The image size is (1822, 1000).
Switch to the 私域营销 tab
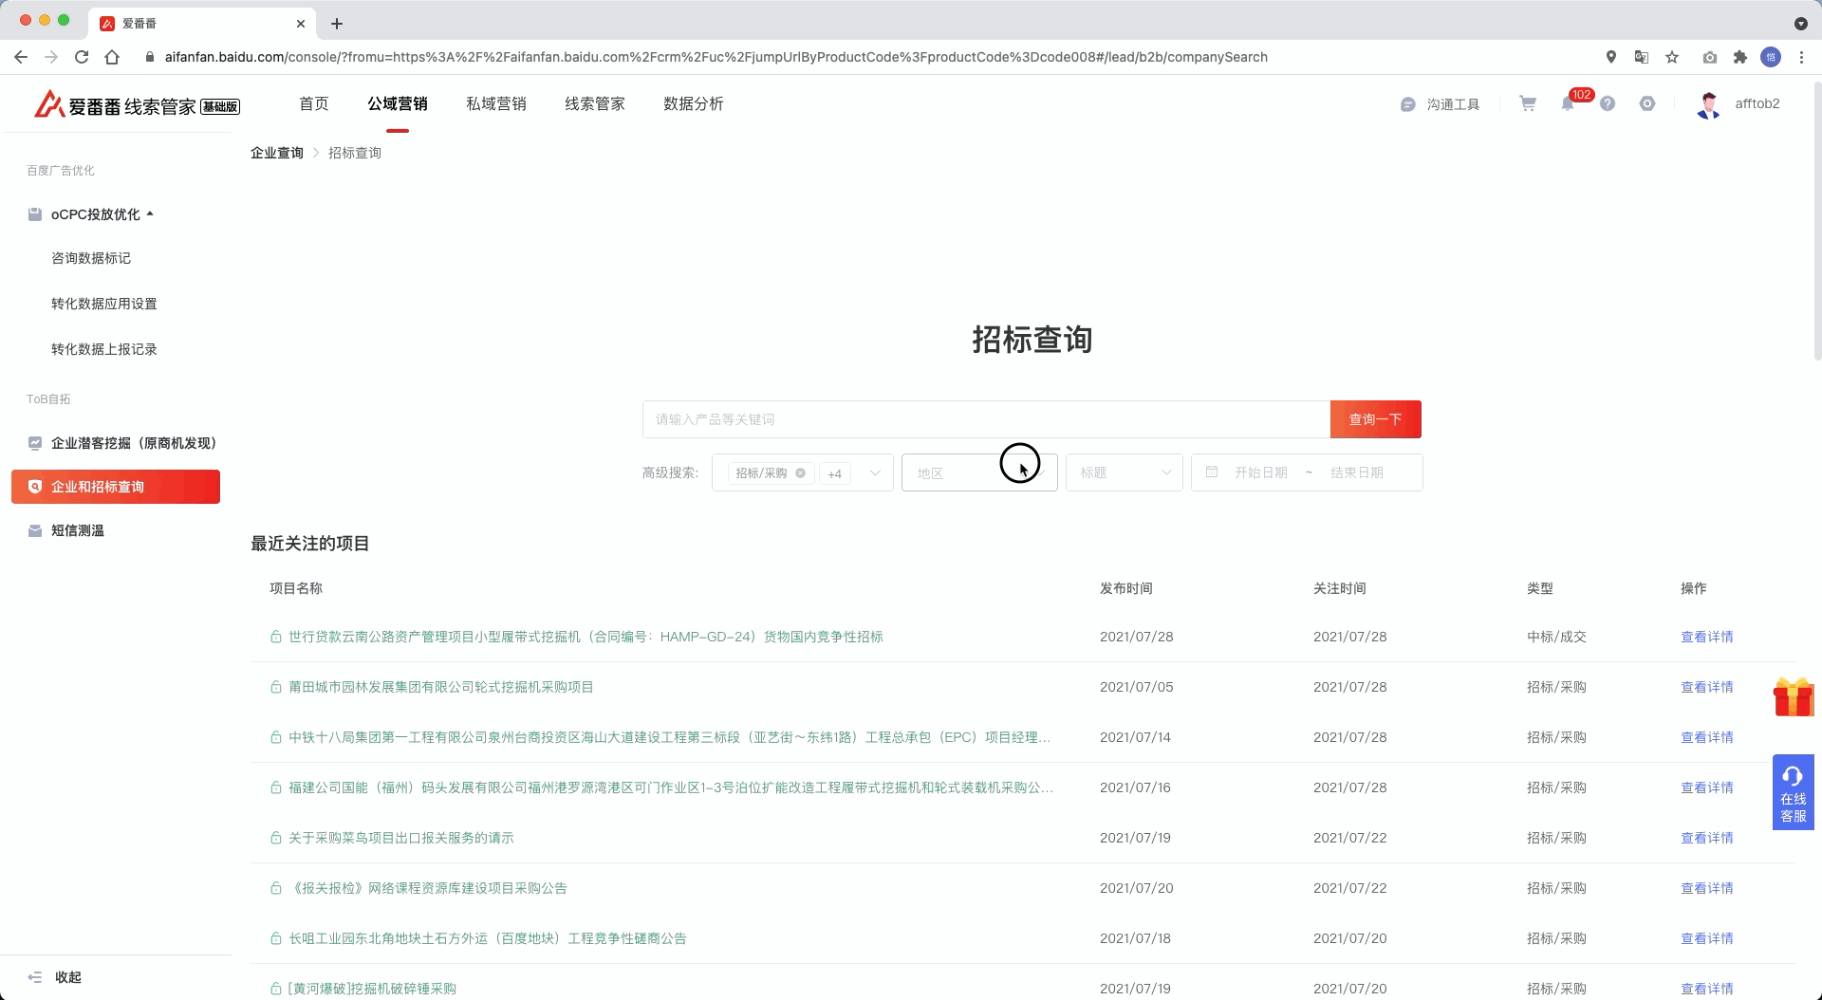pos(496,103)
